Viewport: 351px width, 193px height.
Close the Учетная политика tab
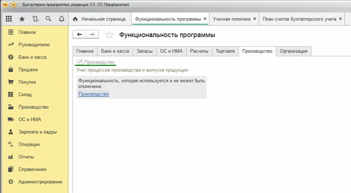(x=254, y=19)
